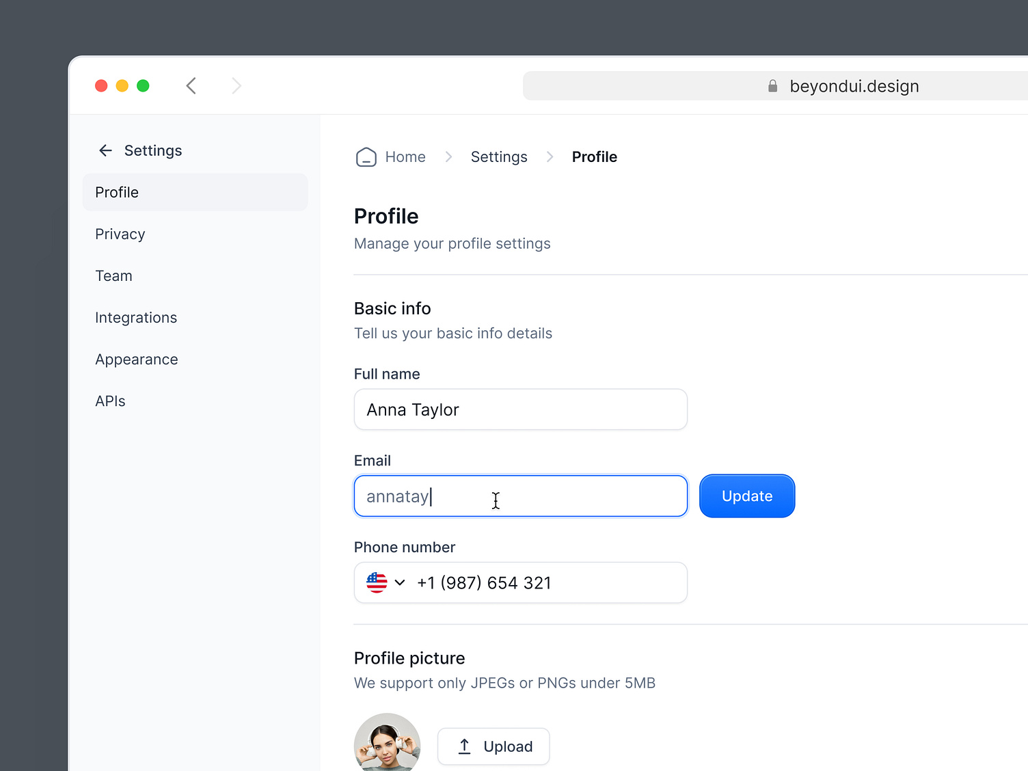Click Anna's profile picture thumbnail
The image size is (1028, 771).
(387, 745)
